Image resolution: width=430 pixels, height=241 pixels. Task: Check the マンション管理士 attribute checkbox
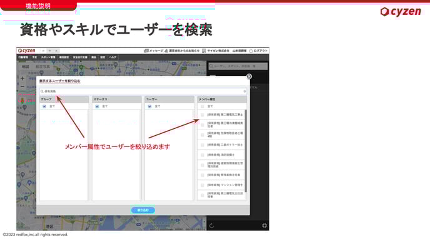[202, 185]
